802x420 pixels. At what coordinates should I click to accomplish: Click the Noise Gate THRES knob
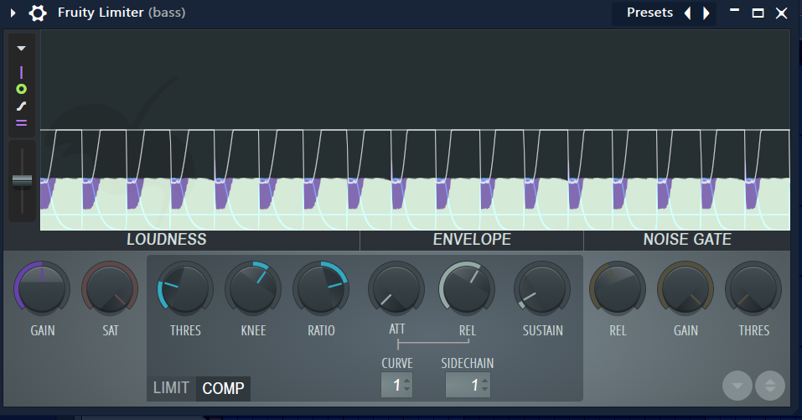(753, 288)
